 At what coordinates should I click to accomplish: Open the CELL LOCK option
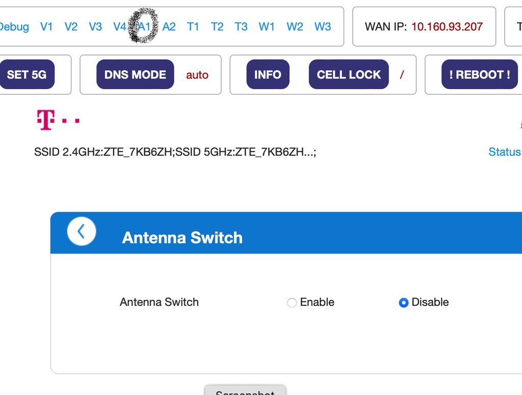(349, 75)
